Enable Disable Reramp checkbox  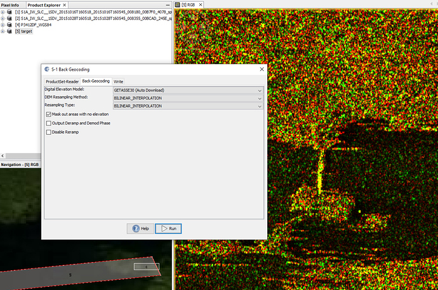49,132
